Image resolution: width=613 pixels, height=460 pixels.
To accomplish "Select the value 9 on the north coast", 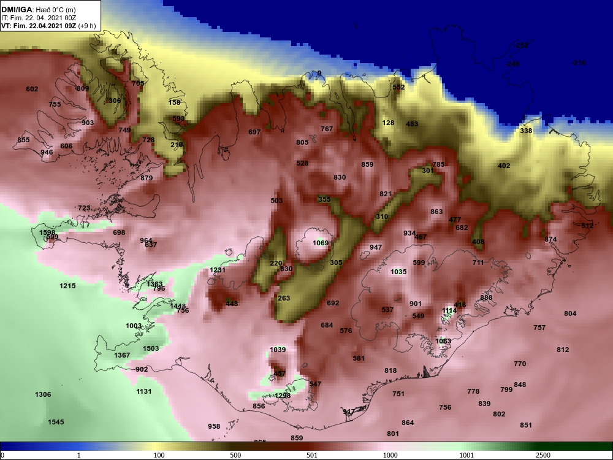I will pos(319,73).
